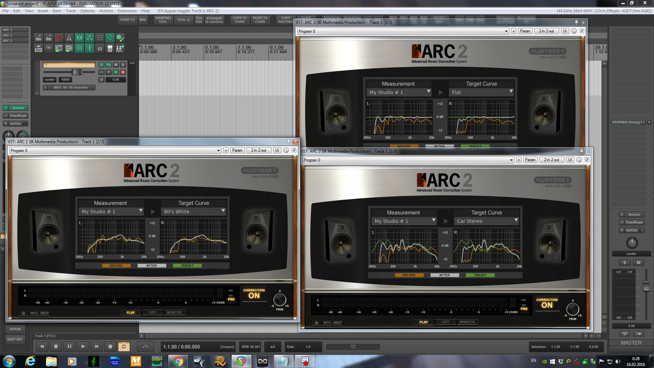Open Program 0 dropdown in ARC 2 [3/3]
The width and height of the screenshot is (654, 368).
click(x=403, y=31)
